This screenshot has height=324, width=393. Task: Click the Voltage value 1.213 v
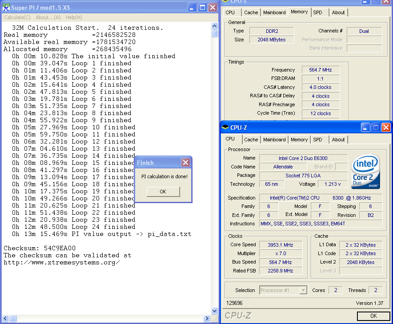point(333,184)
